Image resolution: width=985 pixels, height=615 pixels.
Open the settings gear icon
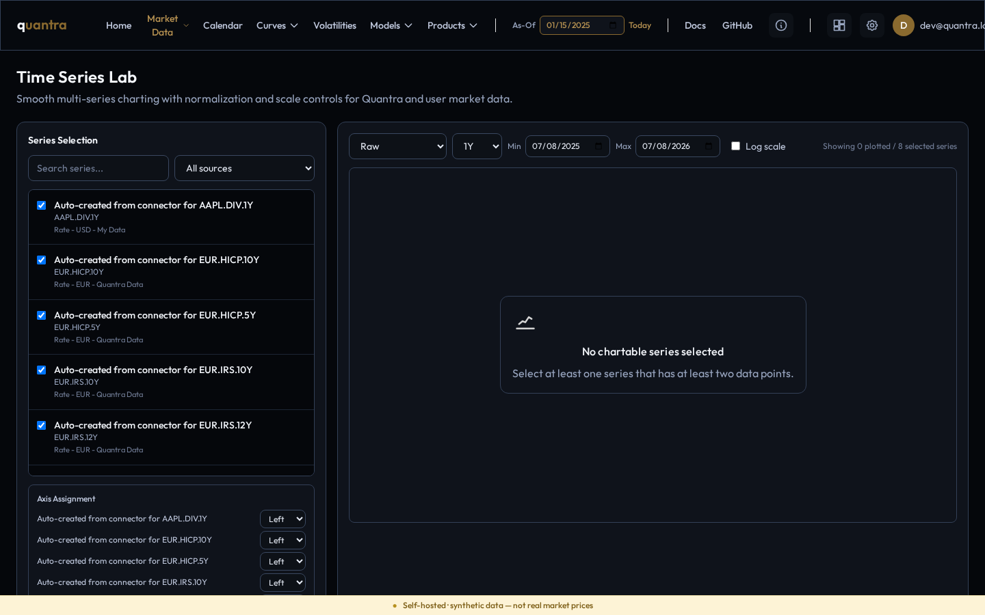872,25
